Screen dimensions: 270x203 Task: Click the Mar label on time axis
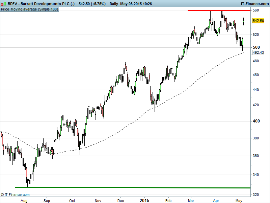[191, 200]
